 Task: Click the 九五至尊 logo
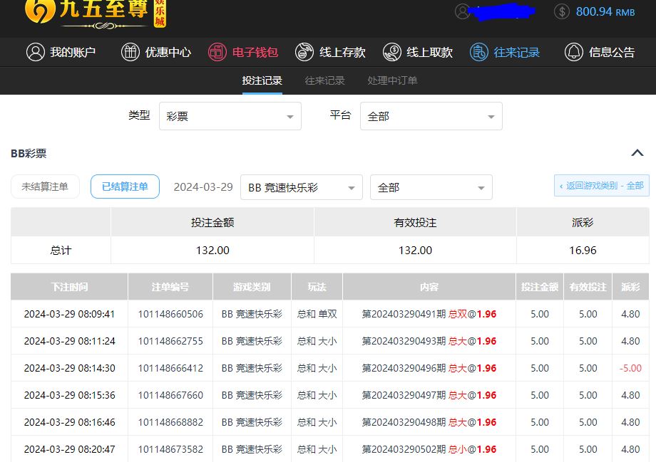click(x=96, y=14)
